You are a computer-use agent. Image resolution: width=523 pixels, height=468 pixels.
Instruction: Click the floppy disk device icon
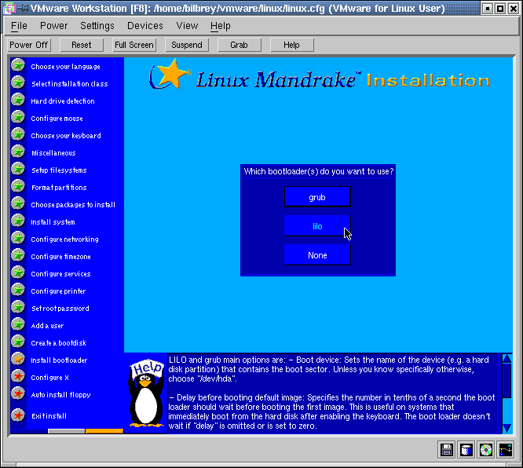tap(447, 450)
